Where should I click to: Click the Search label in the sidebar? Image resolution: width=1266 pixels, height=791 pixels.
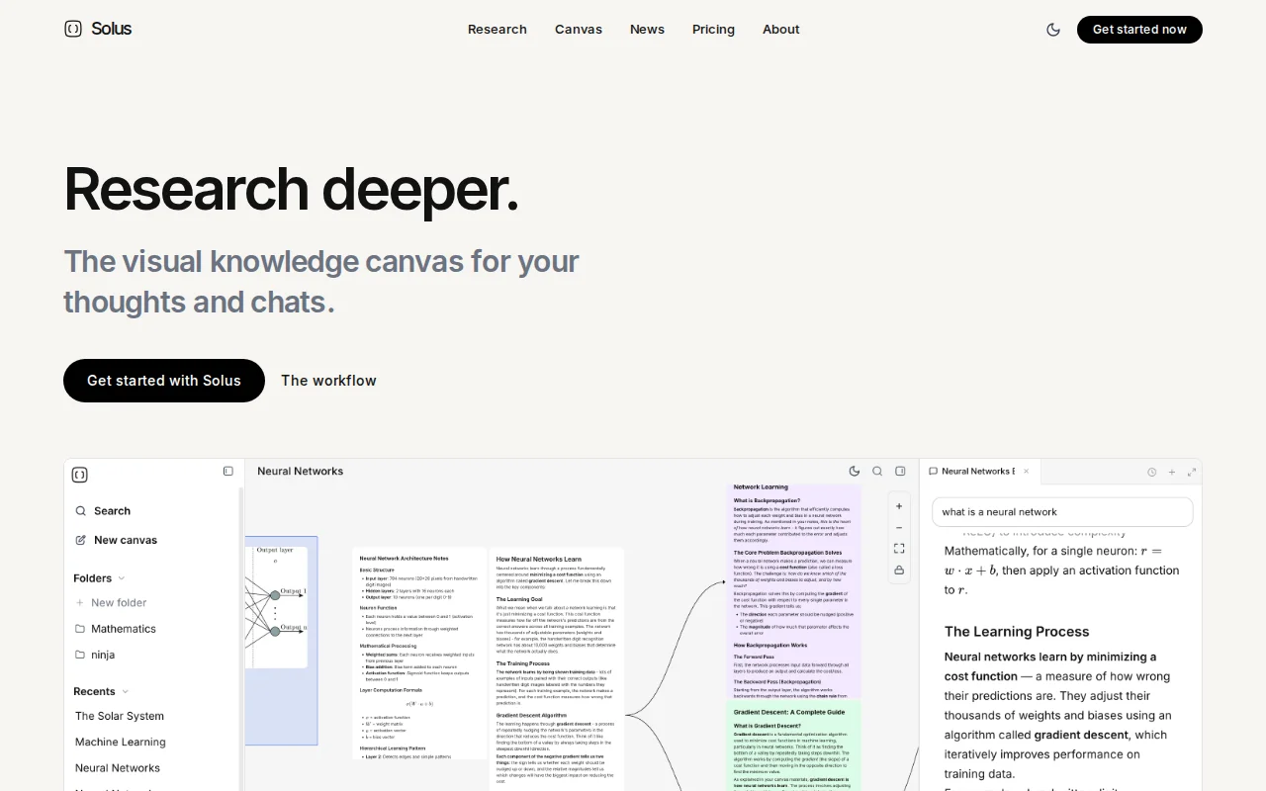[112, 511]
